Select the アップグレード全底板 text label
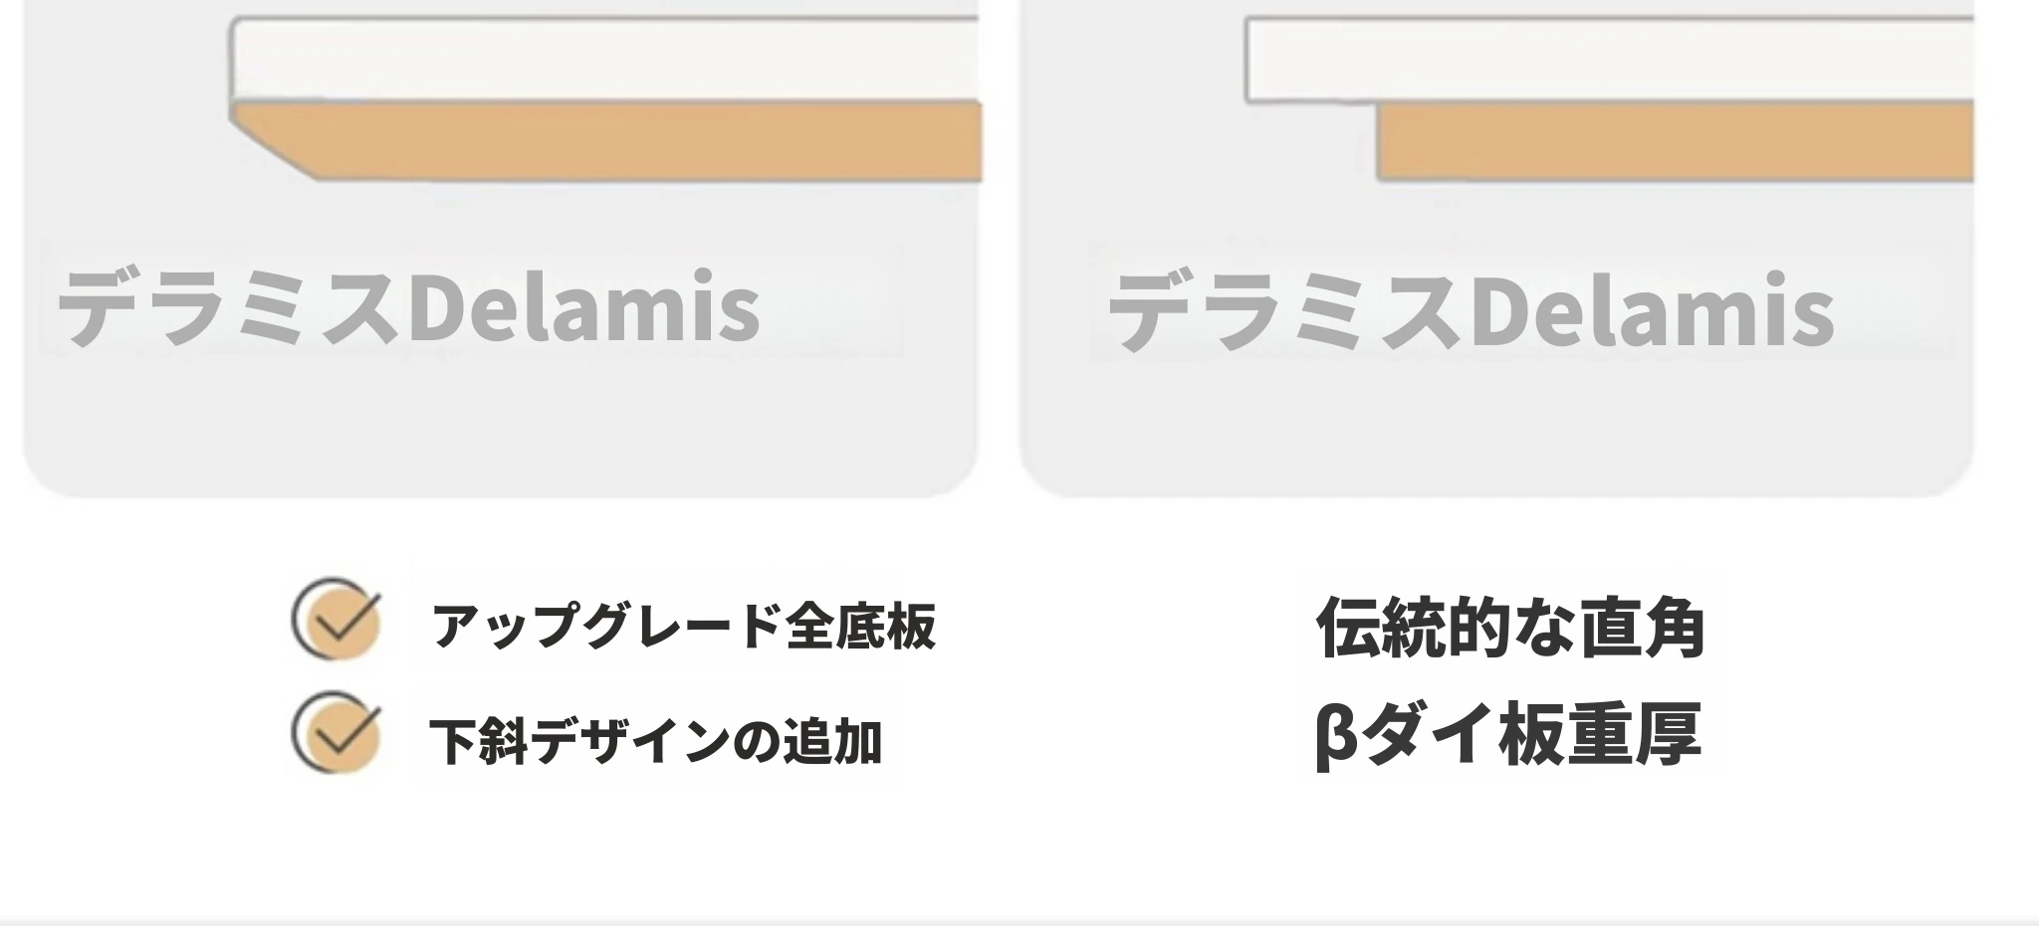Screen dimensions: 2039x926 tap(683, 626)
